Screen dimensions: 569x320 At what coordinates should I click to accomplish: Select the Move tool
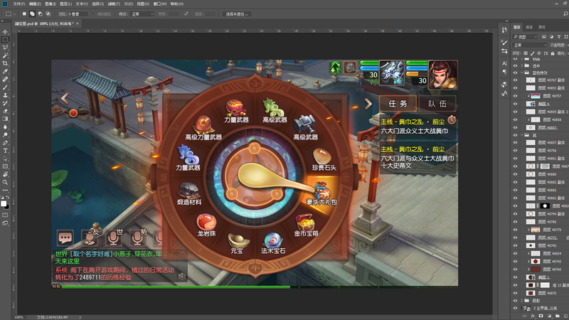click(x=5, y=32)
